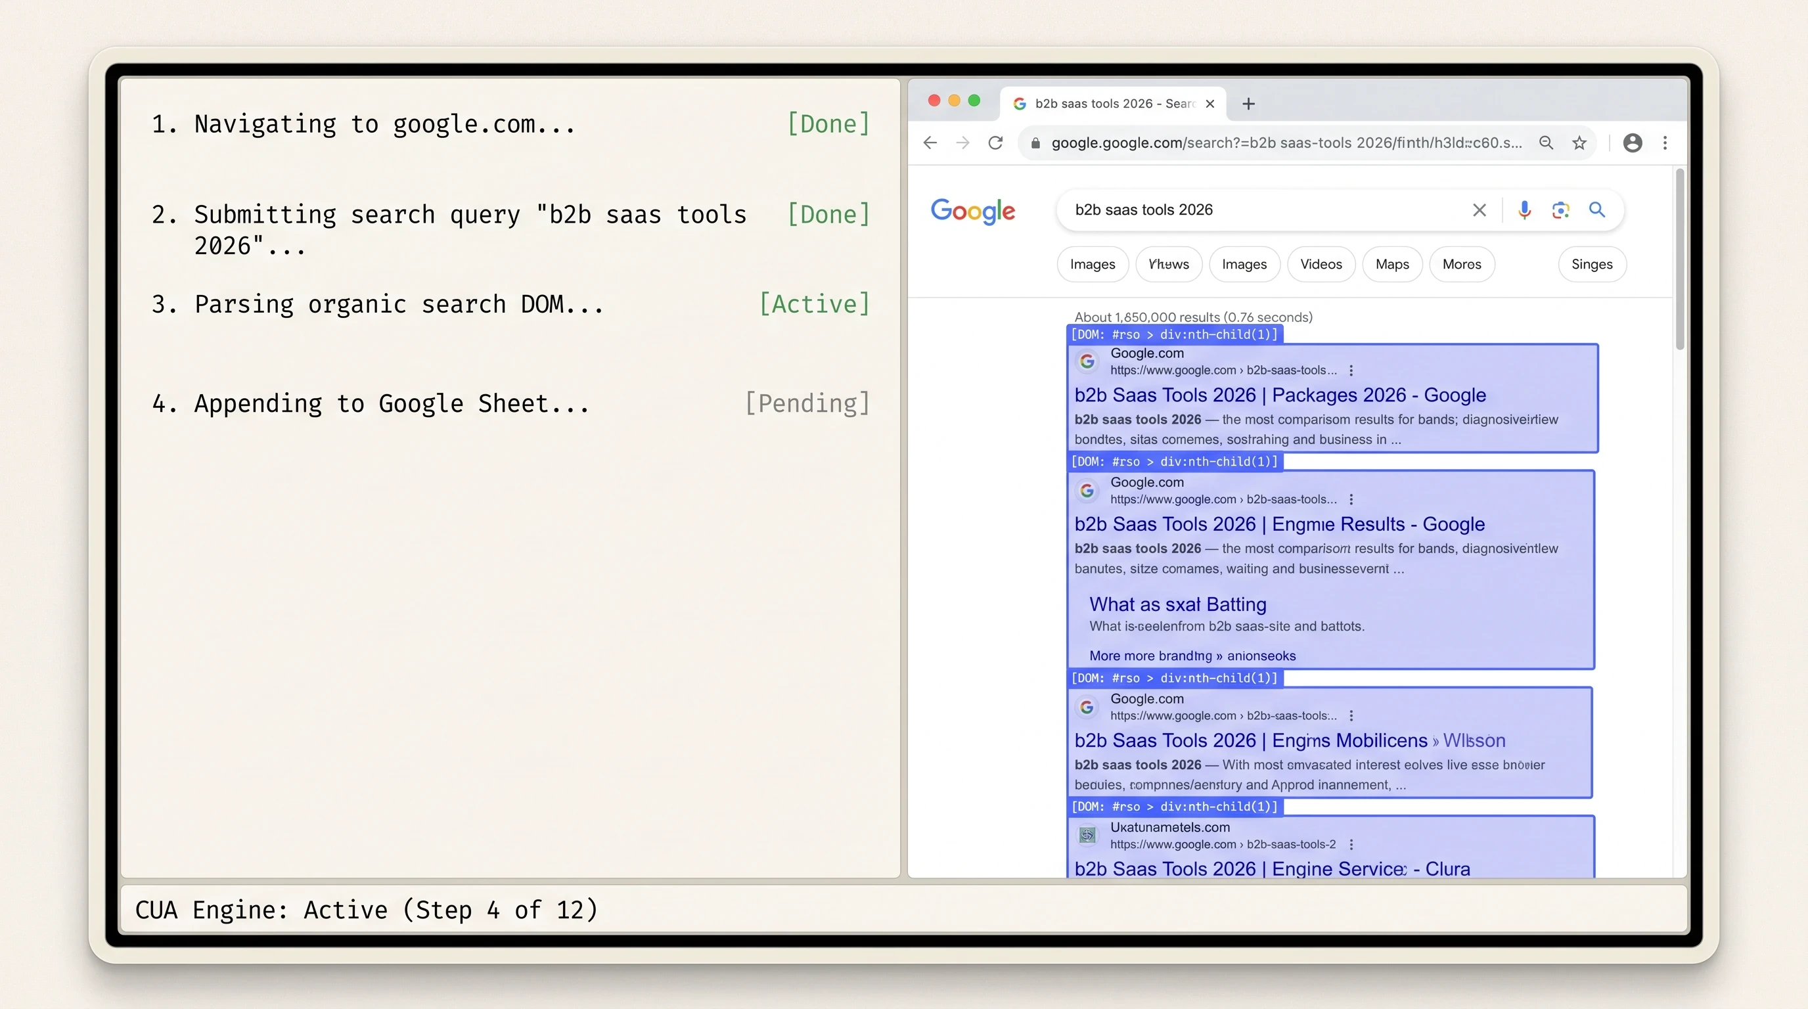
Task: Select the b2b saas tools 2026 browser tab
Action: click(1112, 104)
